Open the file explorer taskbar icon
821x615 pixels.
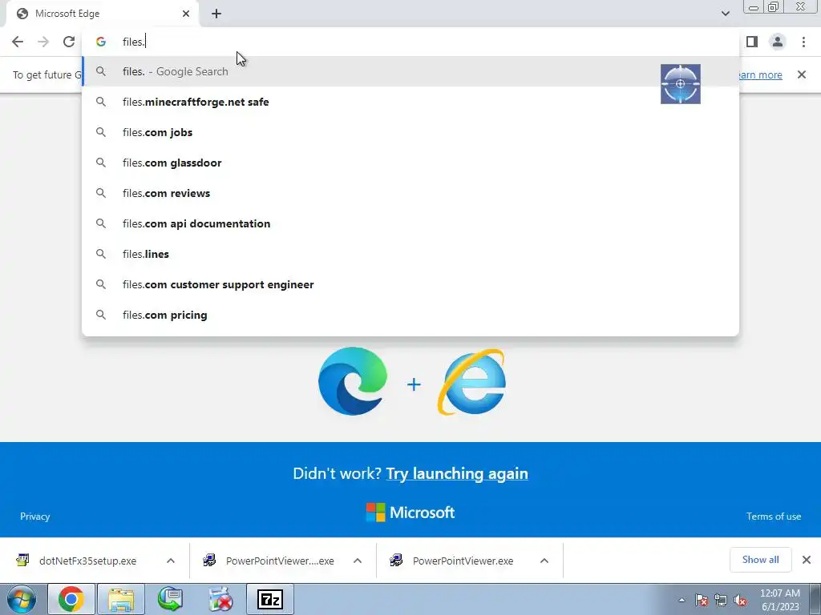coord(121,599)
